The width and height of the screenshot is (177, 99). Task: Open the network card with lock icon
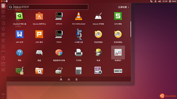19,71
